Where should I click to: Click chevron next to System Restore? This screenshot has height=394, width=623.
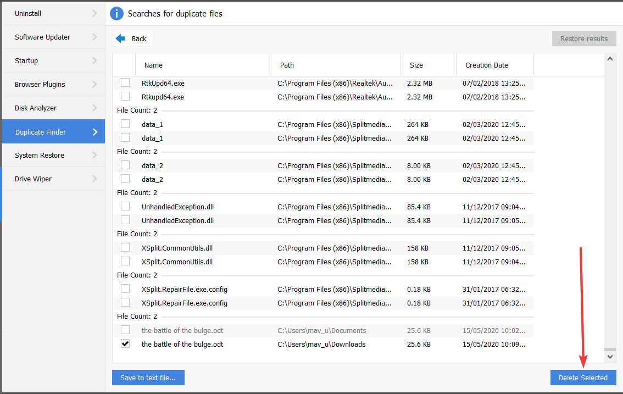[x=94, y=155]
